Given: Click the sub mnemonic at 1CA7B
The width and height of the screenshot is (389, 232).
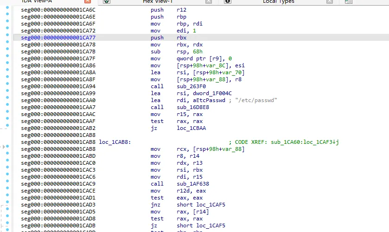Looking at the screenshot, I should (155, 52).
